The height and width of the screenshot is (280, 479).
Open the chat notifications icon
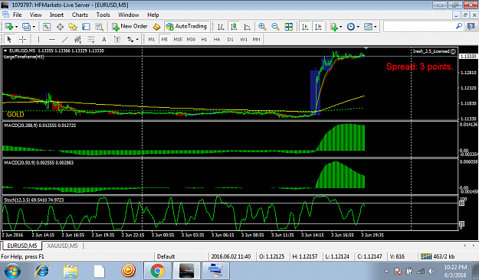coord(471,27)
